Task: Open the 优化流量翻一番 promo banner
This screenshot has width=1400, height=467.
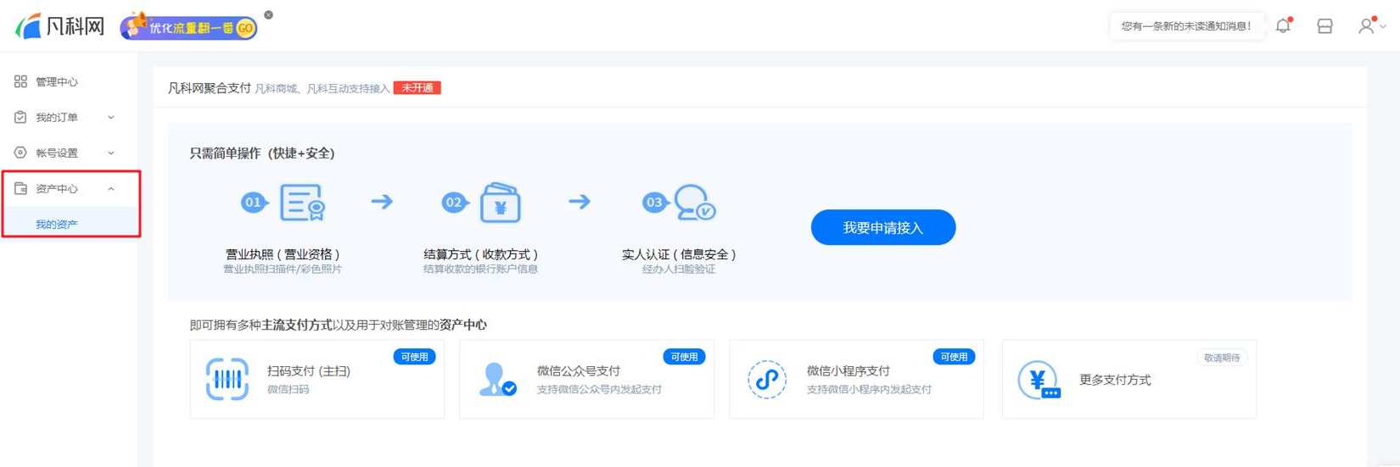Action: click(188, 27)
